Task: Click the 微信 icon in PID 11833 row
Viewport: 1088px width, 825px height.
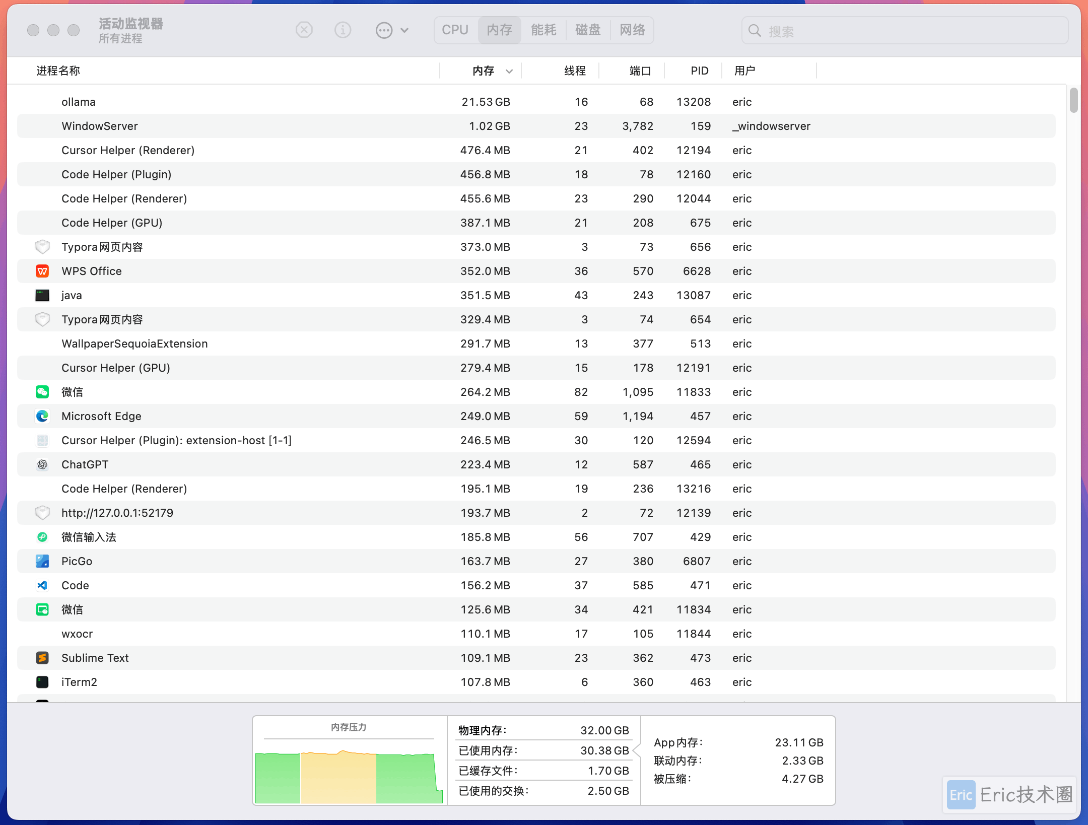Action: [x=42, y=392]
